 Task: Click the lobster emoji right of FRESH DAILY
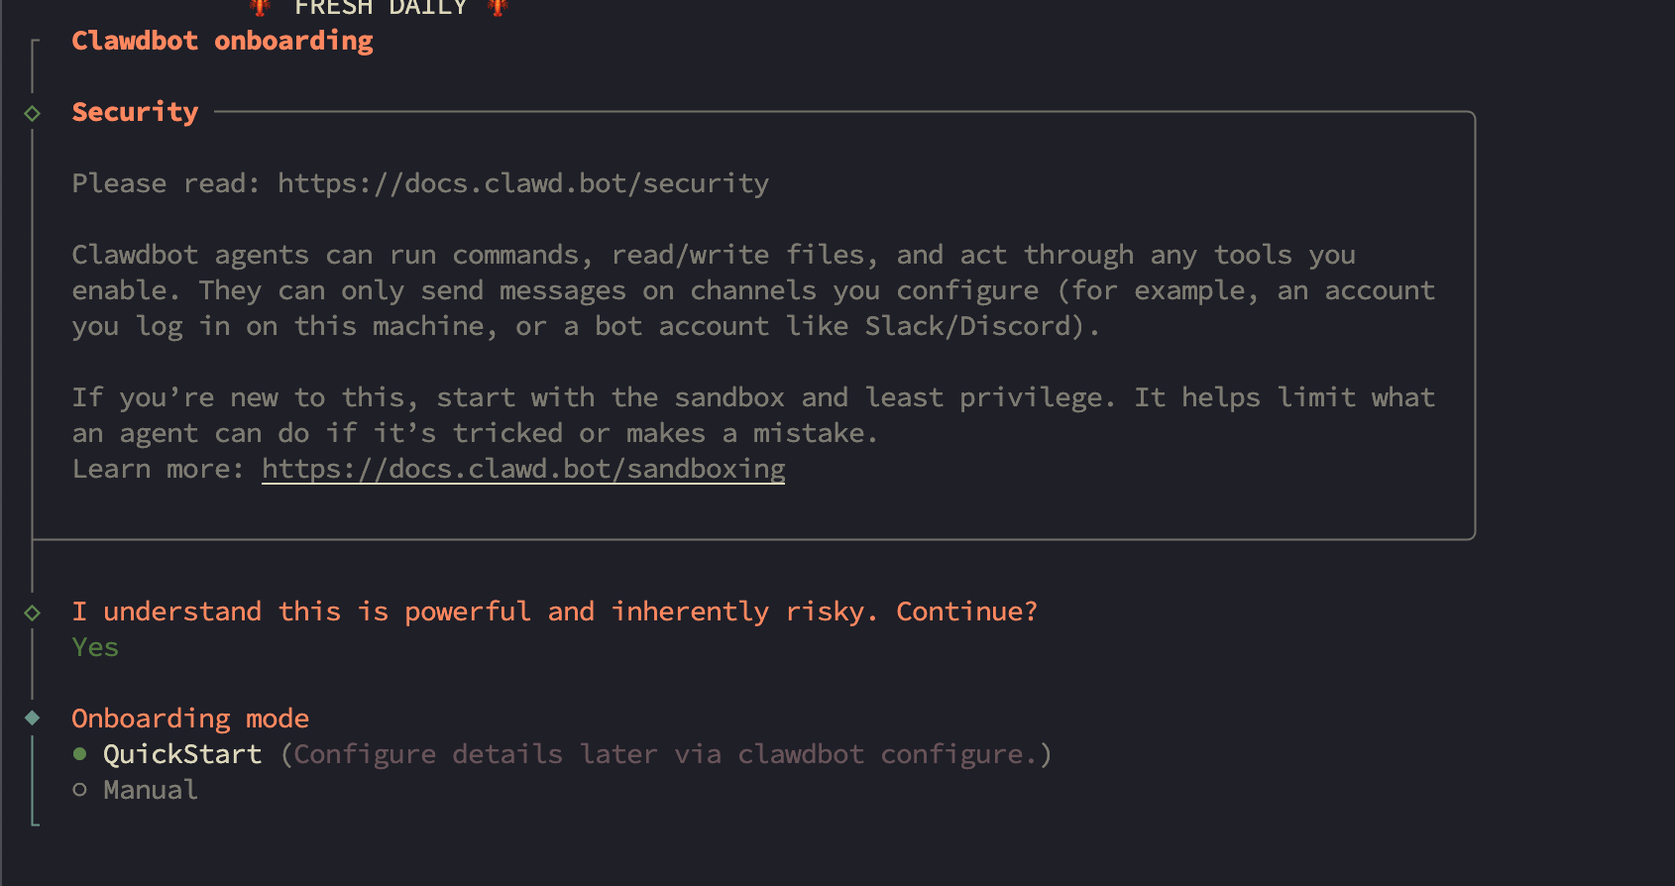click(x=498, y=7)
